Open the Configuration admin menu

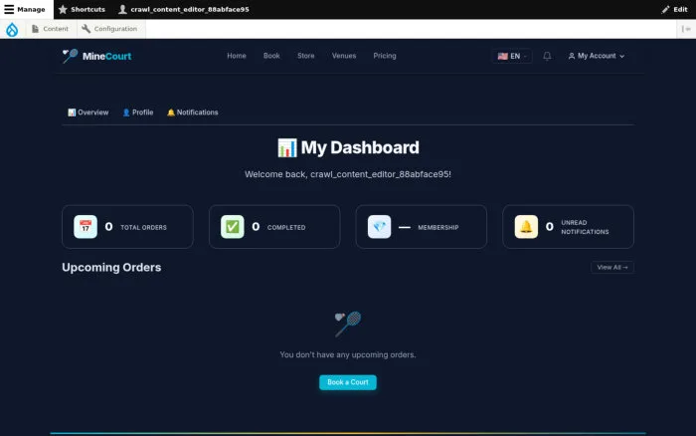(x=109, y=29)
